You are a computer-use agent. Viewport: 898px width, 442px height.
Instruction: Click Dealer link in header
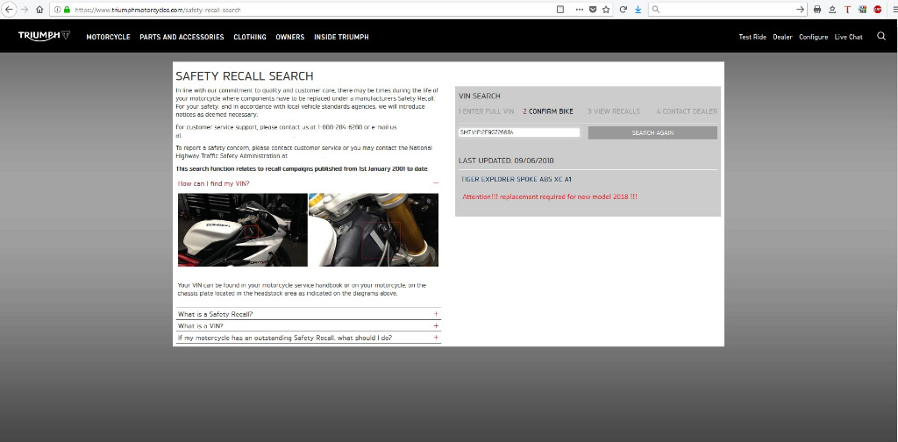point(782,37)
